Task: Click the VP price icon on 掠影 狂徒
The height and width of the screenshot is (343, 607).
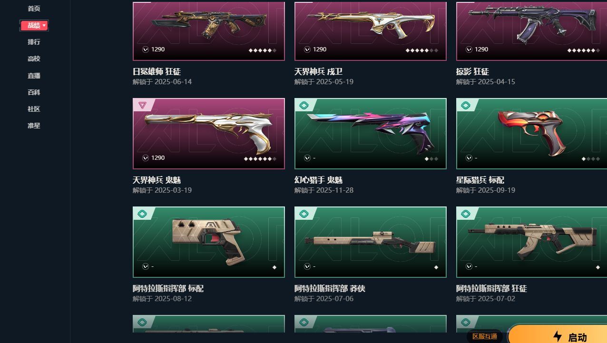Action: click(469, 49)
